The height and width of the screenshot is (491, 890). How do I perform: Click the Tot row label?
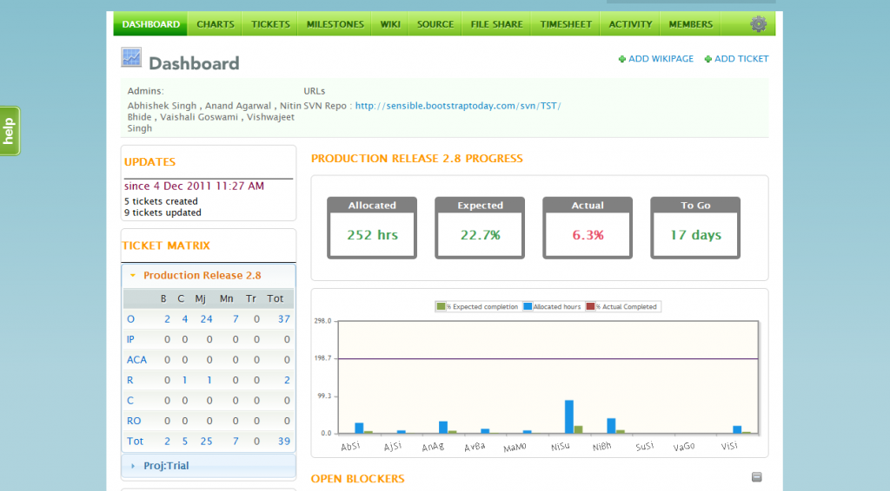tap(135, 442)
